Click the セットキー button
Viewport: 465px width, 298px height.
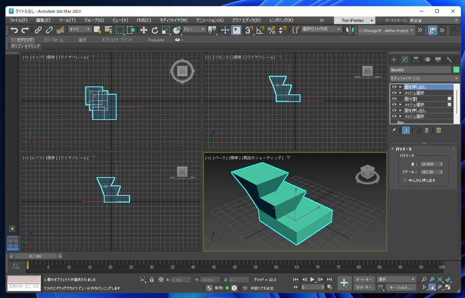364,288
